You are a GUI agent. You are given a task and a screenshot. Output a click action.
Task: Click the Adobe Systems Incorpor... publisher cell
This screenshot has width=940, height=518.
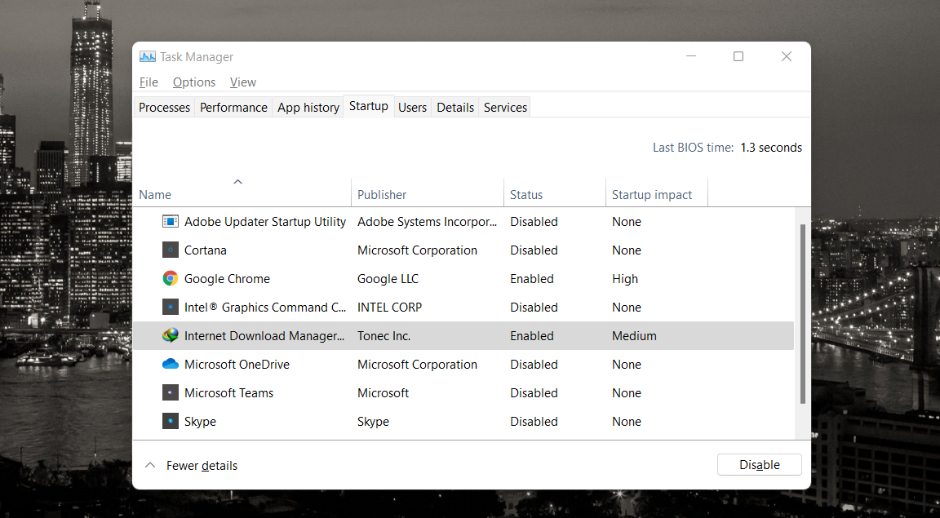(x=428, y=222)
